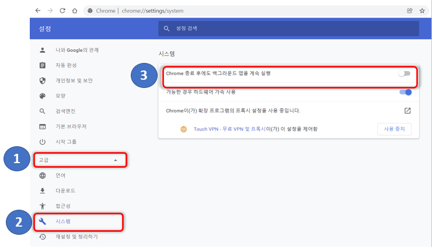The height and width of the screenshot is (247, 432).
Task: Open proxy settings via external link icon
Action: point(407,111)
